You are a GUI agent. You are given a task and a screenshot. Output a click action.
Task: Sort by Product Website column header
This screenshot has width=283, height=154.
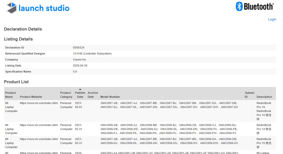[31, 97]
